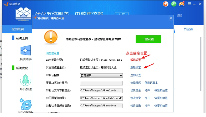The width and height of the screenshot is (206, 117).
Task: Click the AppData\Local cache path field
Action: pyautogui.click(x=101, y=98)
